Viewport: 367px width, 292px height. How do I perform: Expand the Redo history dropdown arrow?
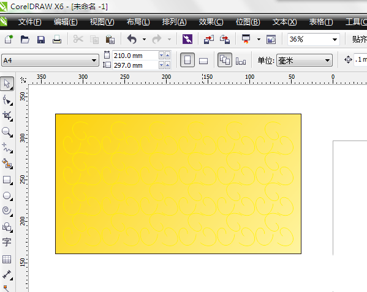coord(169,40)
